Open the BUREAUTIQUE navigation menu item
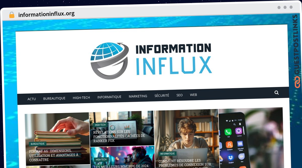302x168 pixels. [54, 98]
